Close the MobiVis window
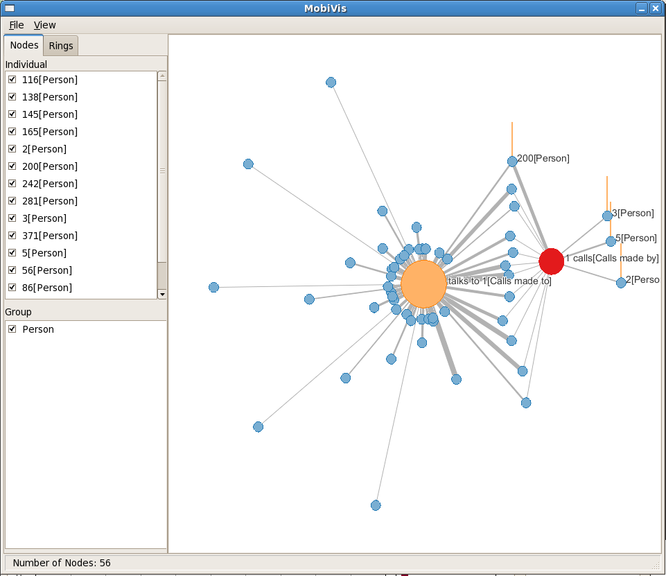Viewport: 666px width, 576px height. pos(656,8)
